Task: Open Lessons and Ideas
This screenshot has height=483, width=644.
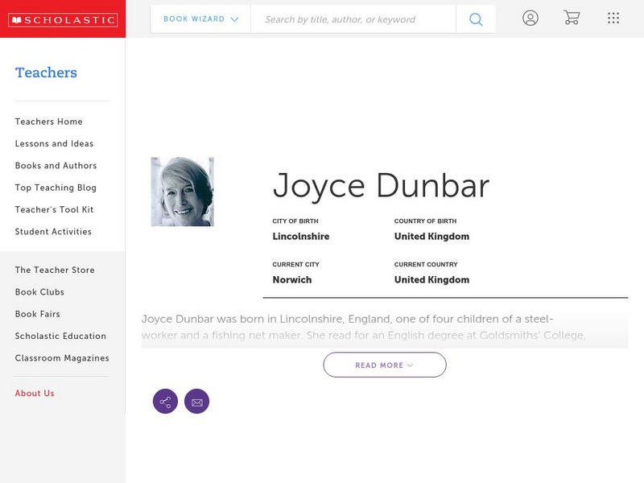Action: [x=54, y=143]
